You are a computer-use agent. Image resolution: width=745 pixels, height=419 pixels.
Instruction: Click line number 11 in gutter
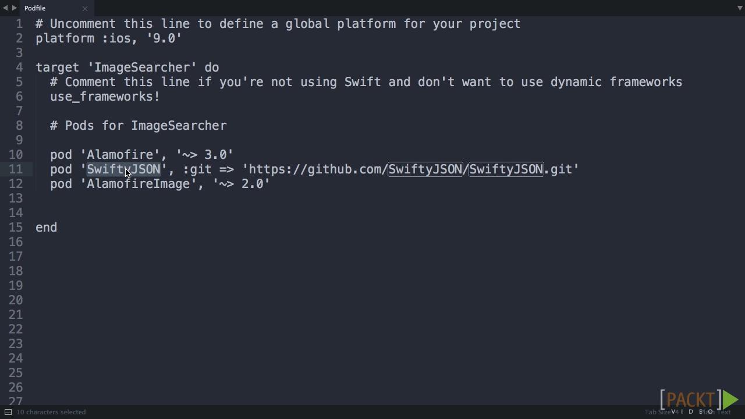pyautogui.click(x=16, y=169)
